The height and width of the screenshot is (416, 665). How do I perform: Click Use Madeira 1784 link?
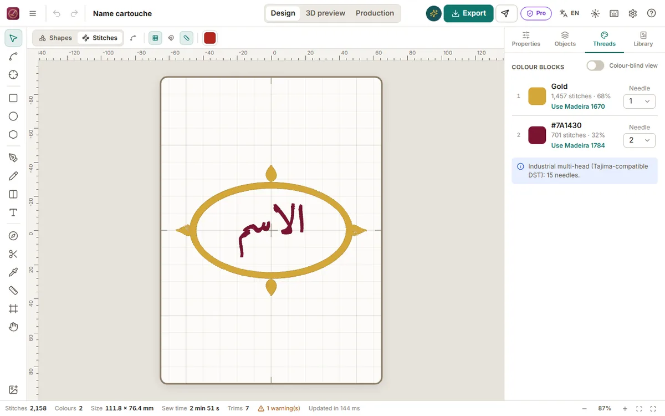point(578,145)
